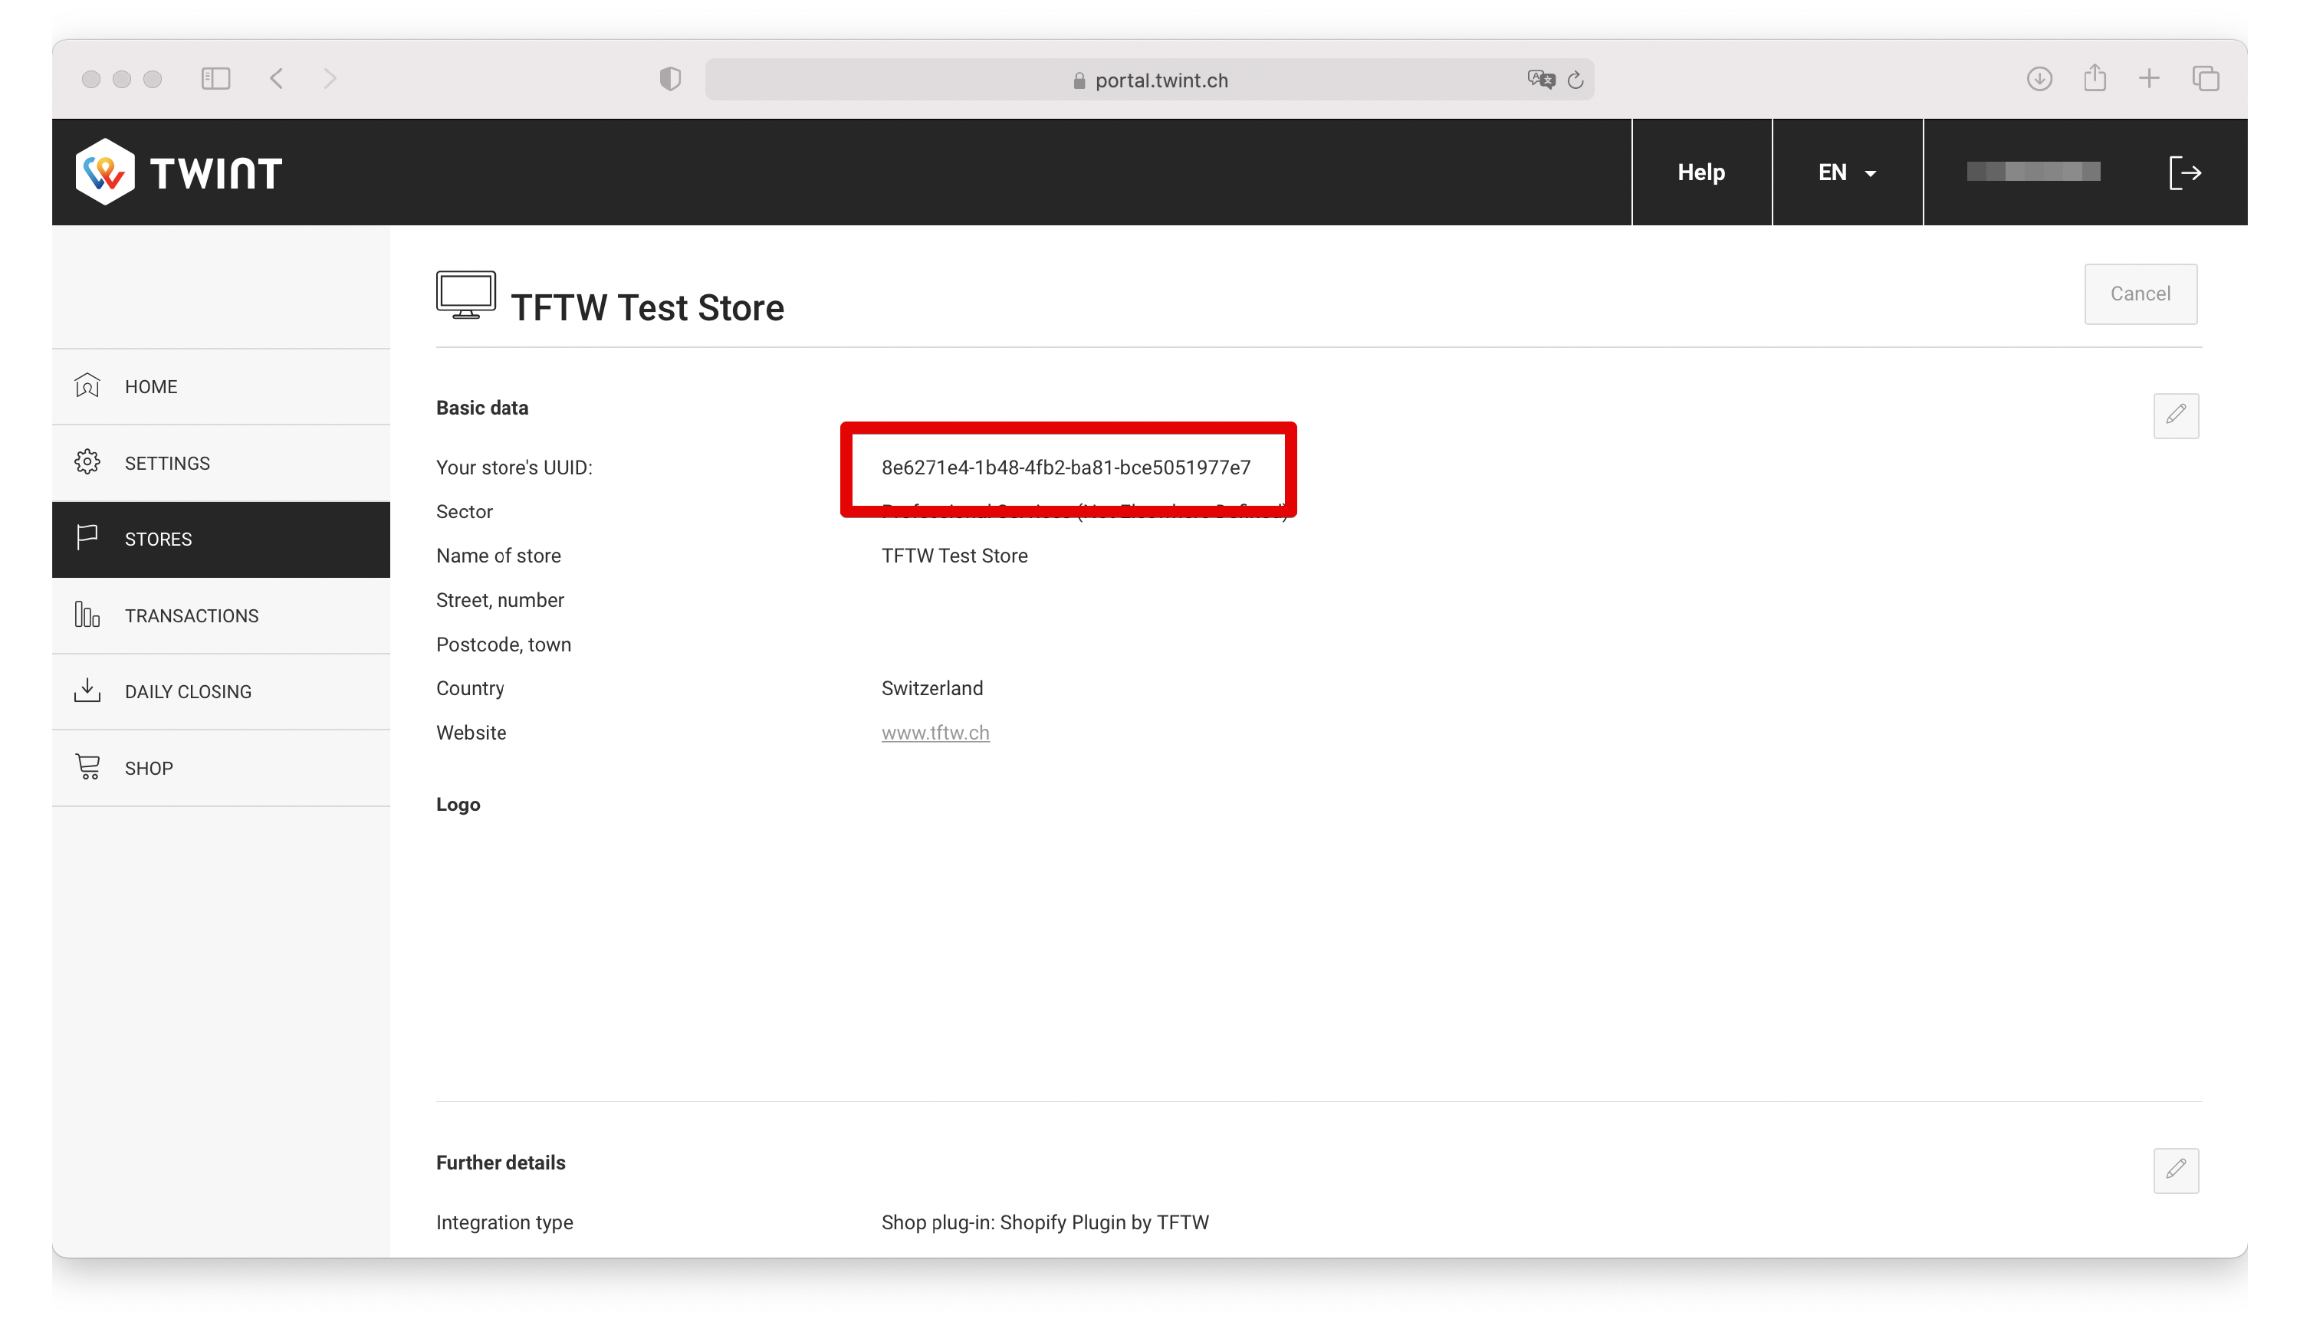Go to Home in sidebar
Viewport: 2300px width, 1322px height.
(x=151, y=387)
